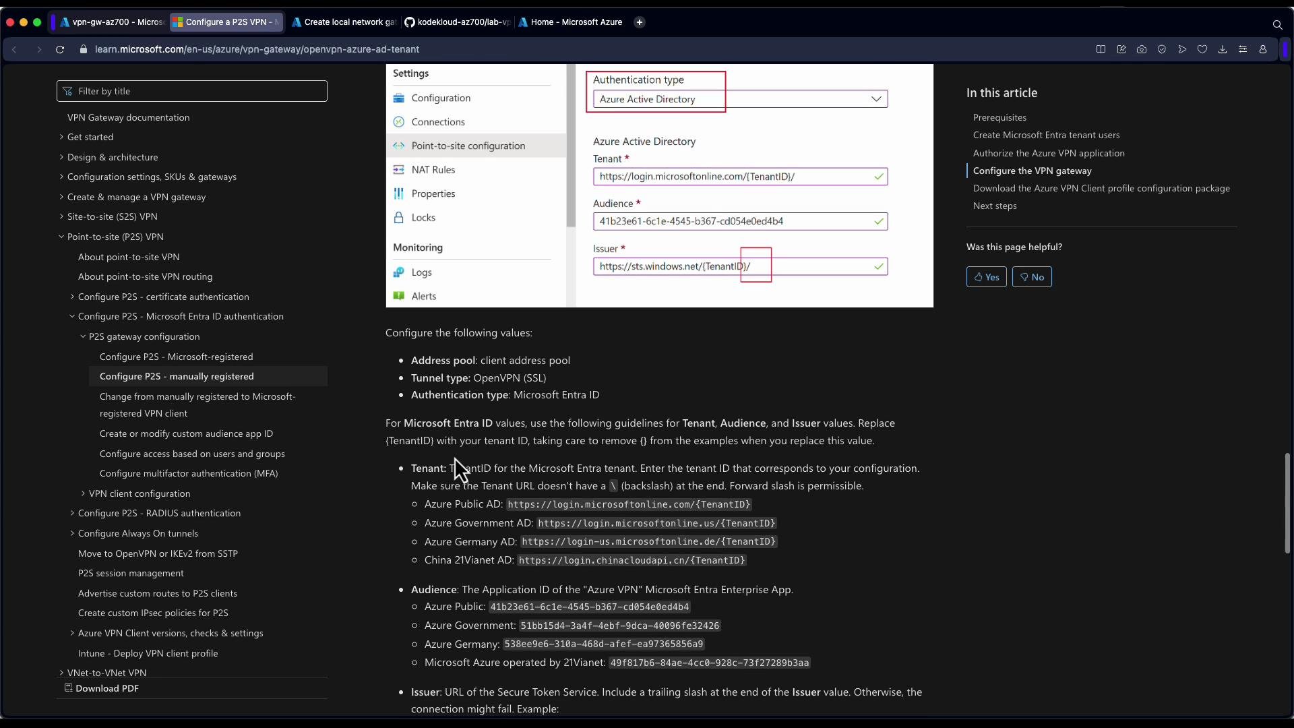Reload the page with the refresh icon
Screen dimensions: 1294x728
click(60, 49)
